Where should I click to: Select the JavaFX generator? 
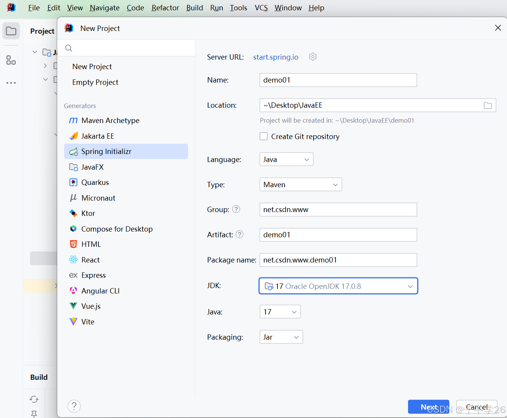tap(126, 167)
